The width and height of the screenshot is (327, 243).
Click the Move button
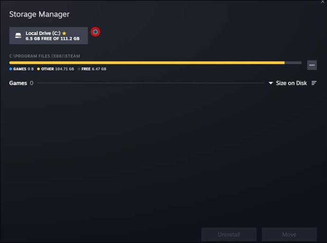(x=289, y=234)
